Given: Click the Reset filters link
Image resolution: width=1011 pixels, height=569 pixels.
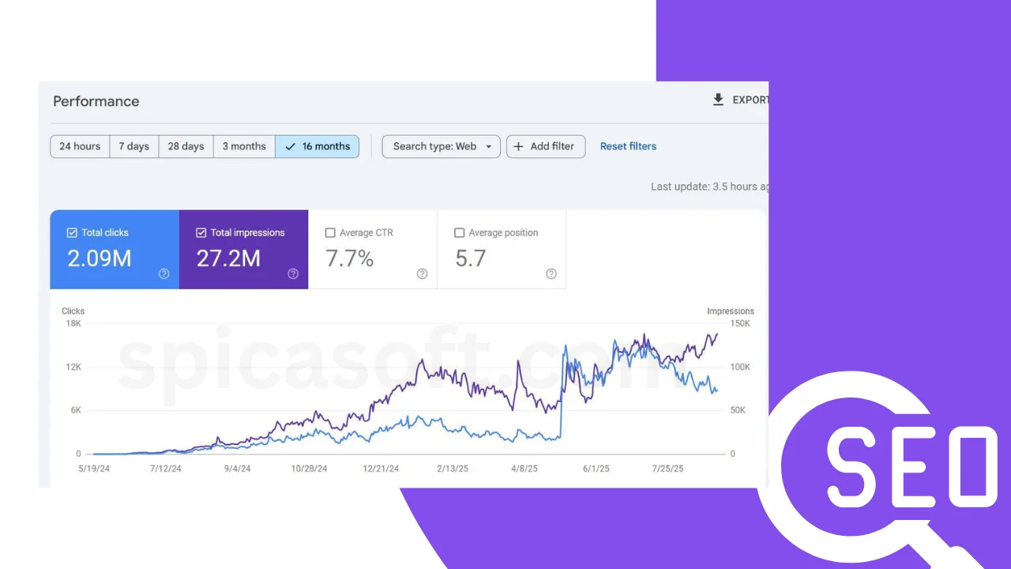Looking at the screenshot, I should coord(628,146).
